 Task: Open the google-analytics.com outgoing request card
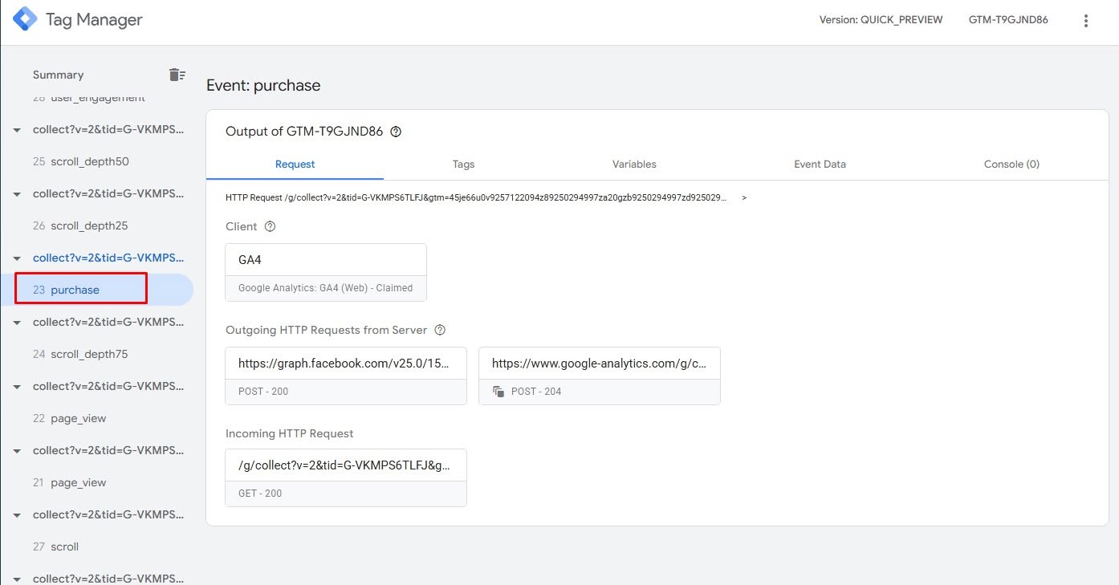pyautogui.click(x=600, y=376)
